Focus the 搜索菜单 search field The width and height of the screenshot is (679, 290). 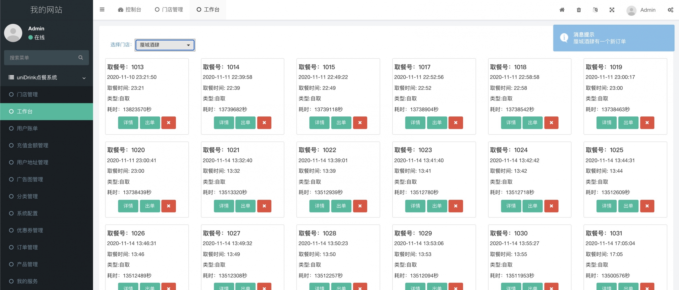(x=46, y=58)
